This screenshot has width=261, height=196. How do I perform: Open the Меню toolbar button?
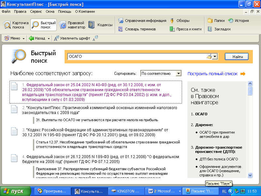pyautogui.click(x=12, y=38)
